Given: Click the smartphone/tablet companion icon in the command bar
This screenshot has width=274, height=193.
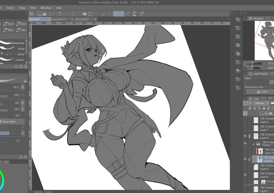Looking at the screenshot, I should (x=134, y=14).
